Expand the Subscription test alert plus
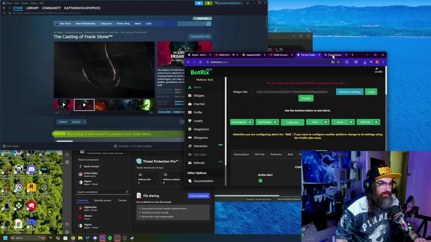431x242 pixels. pyautogui.click(x=250, y=122)
